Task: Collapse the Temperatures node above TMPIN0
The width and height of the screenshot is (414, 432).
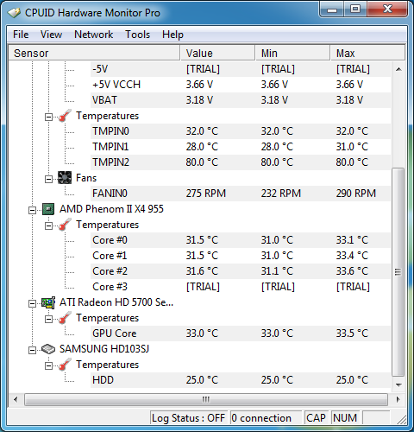Action: [48, 117]
